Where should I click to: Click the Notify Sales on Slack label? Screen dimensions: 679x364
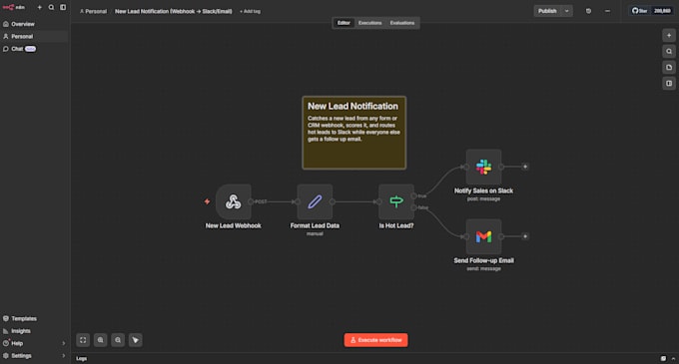pyautogui.click(x=483, y=190)
